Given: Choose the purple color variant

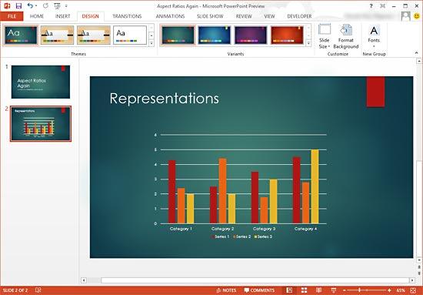Looking at the screenshot, I should (251, 35).
